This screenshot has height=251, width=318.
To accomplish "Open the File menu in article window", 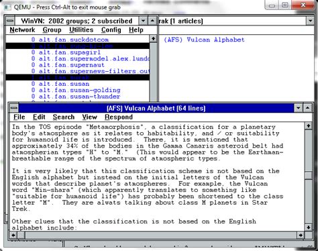I will (19, 117).
